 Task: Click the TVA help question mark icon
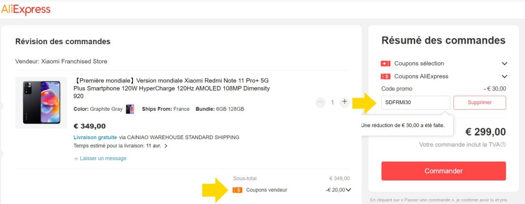click(503, 145)
